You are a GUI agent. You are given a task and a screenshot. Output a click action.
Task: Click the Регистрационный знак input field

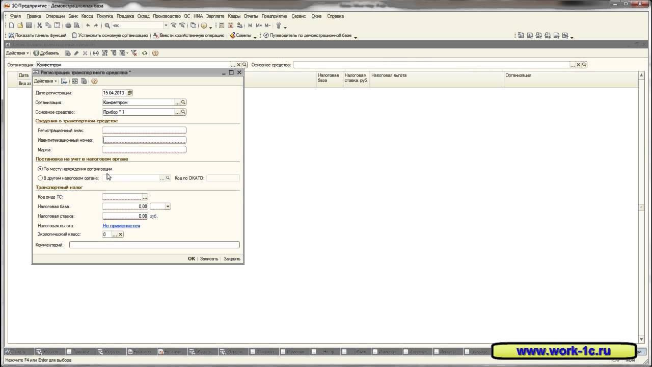[144, 130]
